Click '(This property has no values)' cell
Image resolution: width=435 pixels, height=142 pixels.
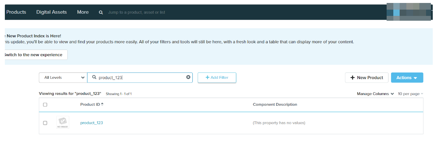(279, 123)
